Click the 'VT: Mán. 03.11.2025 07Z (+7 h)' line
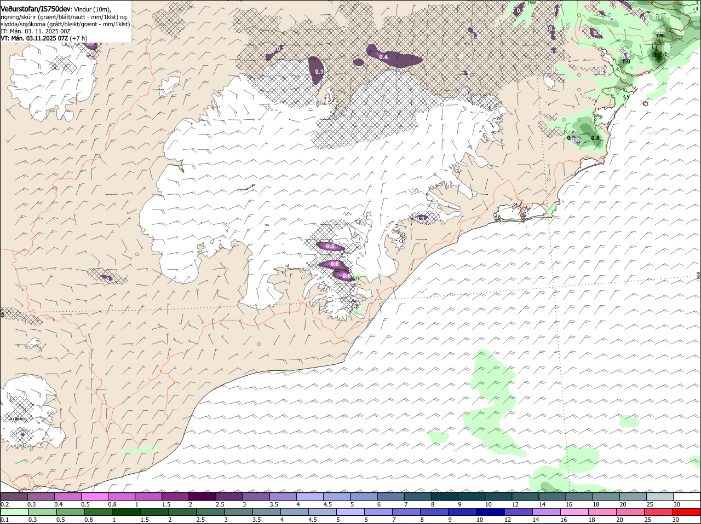This screenshot has height=524, width=701. tap(44, 39)
